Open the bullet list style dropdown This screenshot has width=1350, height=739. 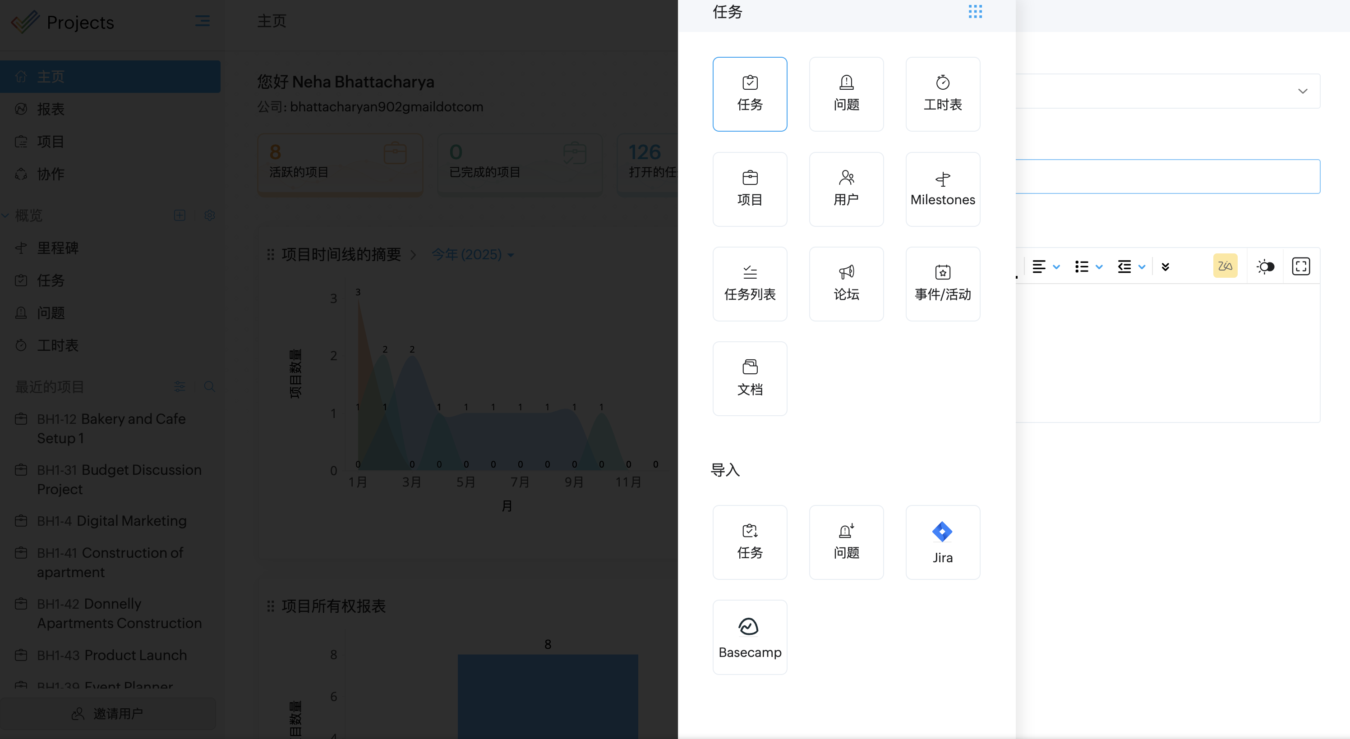coord(1098,266)
